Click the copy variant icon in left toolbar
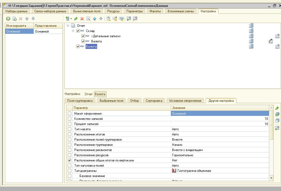The image size is (281, 191). click(14, 19)
